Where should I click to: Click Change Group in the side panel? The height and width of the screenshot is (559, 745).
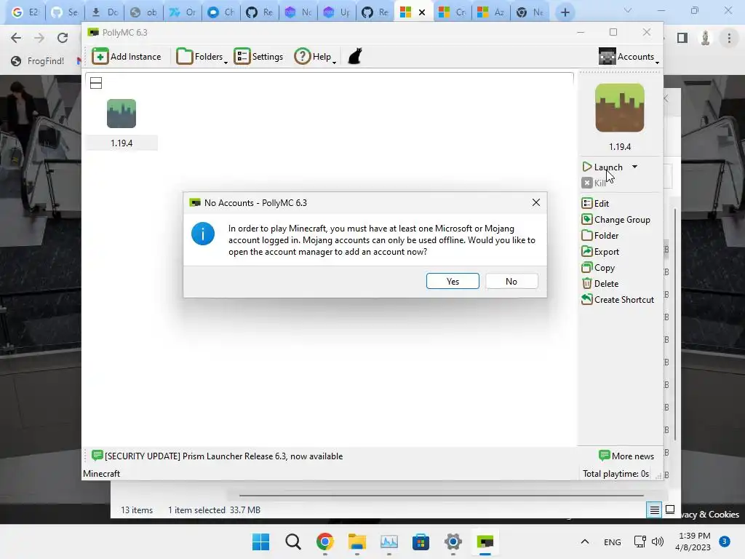tap(615, 220)
